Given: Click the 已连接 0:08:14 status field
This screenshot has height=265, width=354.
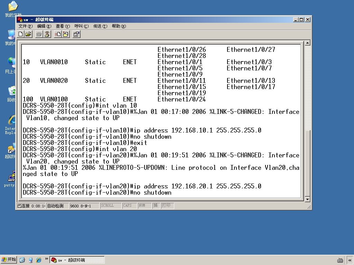Looking at the screenshot, I should coord(31,206).
